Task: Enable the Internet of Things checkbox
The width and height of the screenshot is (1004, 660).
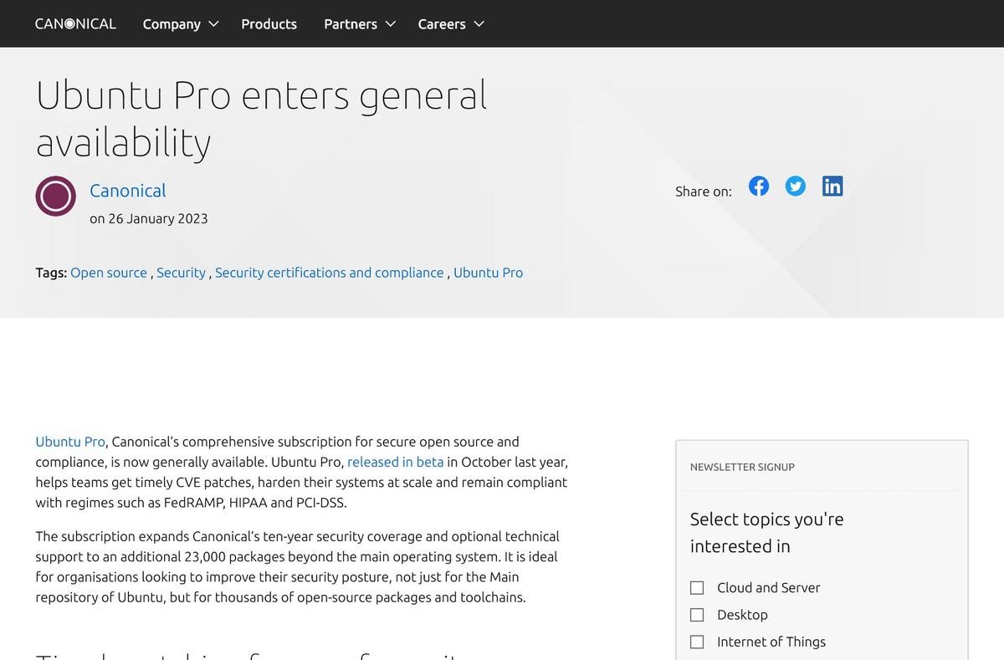Action: (697, 642)
